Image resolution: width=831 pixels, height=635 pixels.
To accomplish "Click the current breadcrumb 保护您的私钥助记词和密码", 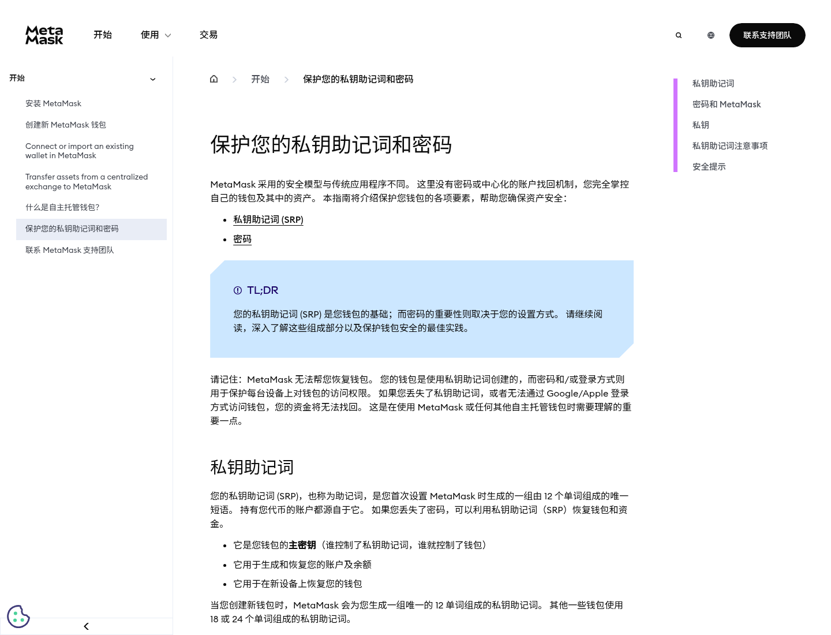I will pos(358,79).
